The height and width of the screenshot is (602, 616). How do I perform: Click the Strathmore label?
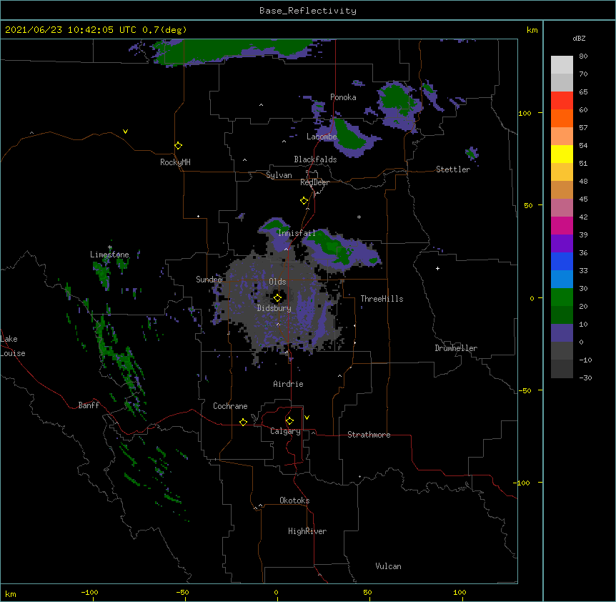point(369,435)
